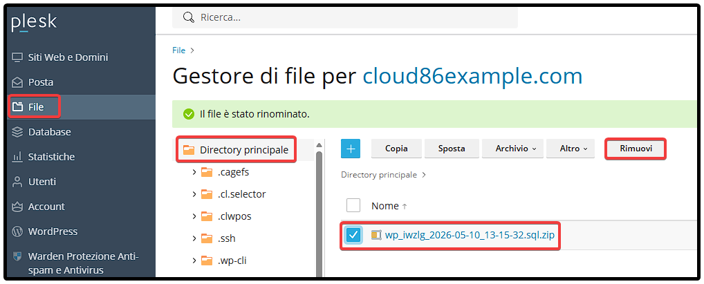The image size is (704, 284).
Task: Click the Plesk logo
Action: click(x=34, y=23)
